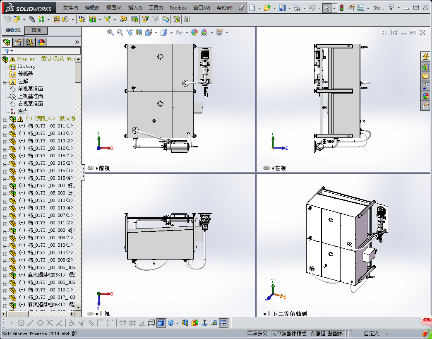
Task: Click the Zoom to Fit magnifier icon
Action: [110, 33]
